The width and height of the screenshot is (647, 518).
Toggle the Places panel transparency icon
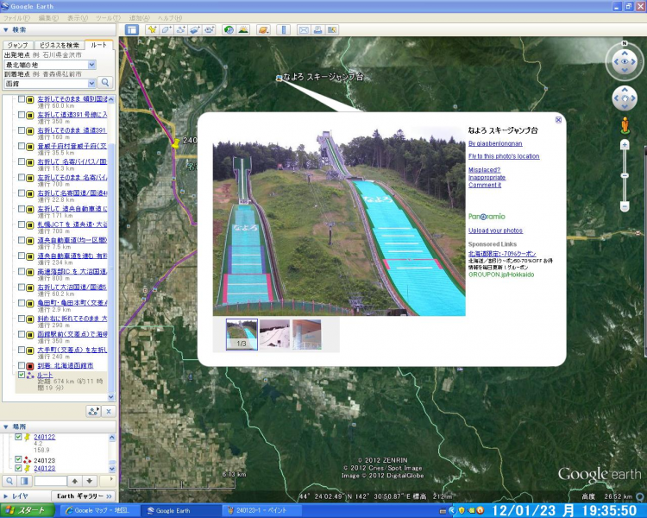pyautogui.click(x=24, y=481)
